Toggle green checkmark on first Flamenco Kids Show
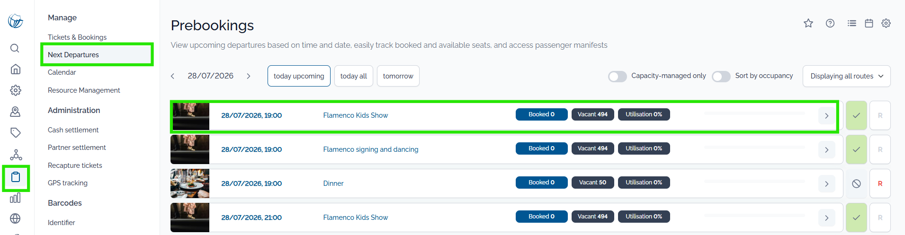 coord(856,115)
